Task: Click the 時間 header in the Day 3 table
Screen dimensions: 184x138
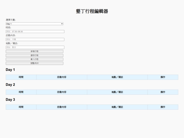Action: click(21, 107)
